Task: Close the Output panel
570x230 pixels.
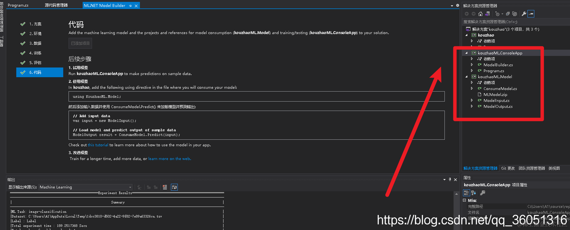Action: [x=455, y=179]
